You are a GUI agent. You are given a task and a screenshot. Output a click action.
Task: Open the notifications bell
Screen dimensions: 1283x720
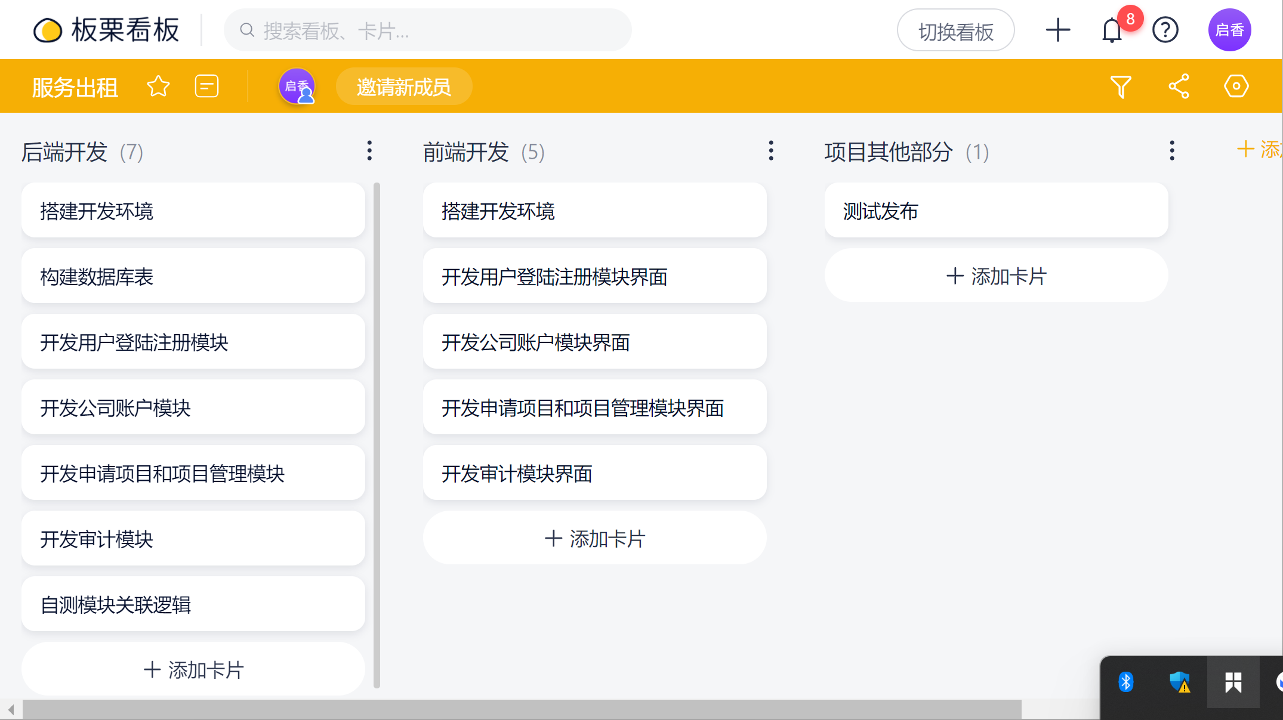pyautogui.click(x=1112, y=30)
